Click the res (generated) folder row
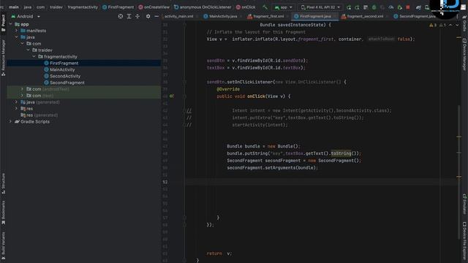Viewport: 468px width, 263px height. coord(83,115)
